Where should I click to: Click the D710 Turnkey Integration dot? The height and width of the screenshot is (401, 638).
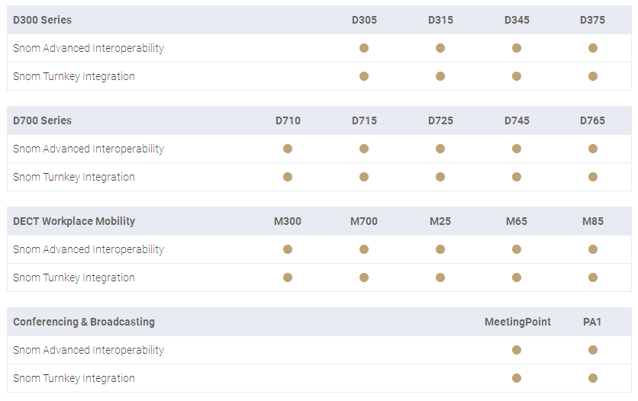(x=288, y=177)
